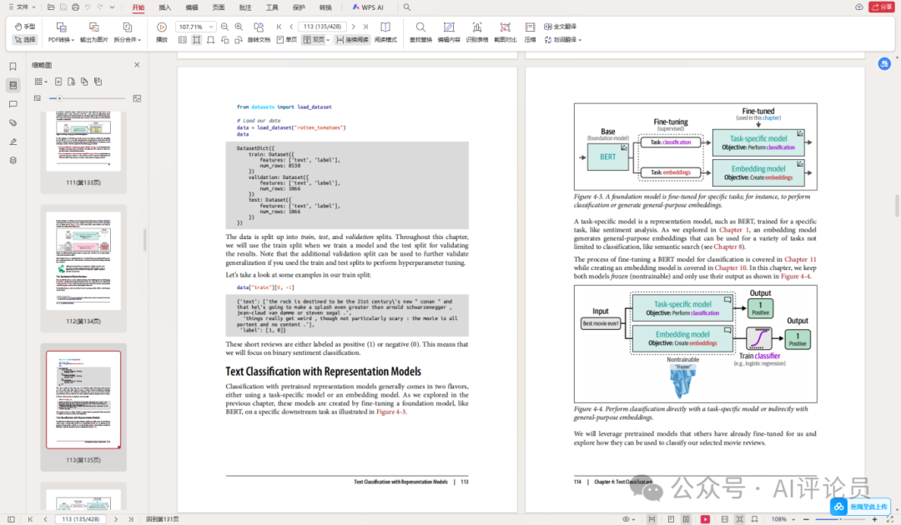The height and width of the screenshot is (525, 901).
Task: Click 查找替换 find and replace
Action: pos(420,32)
